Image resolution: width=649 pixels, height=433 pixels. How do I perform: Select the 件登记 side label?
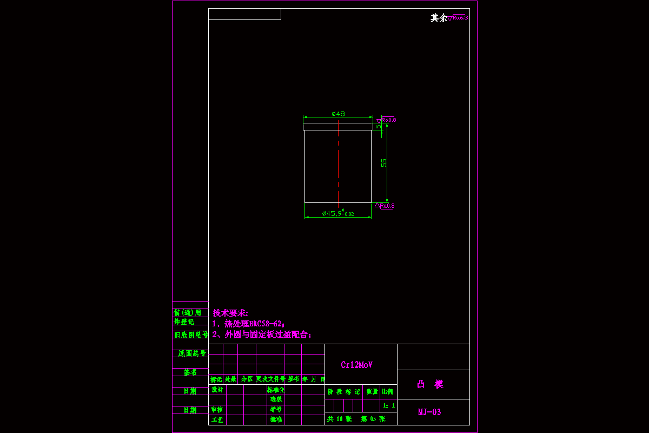click(x=184, y=322)
